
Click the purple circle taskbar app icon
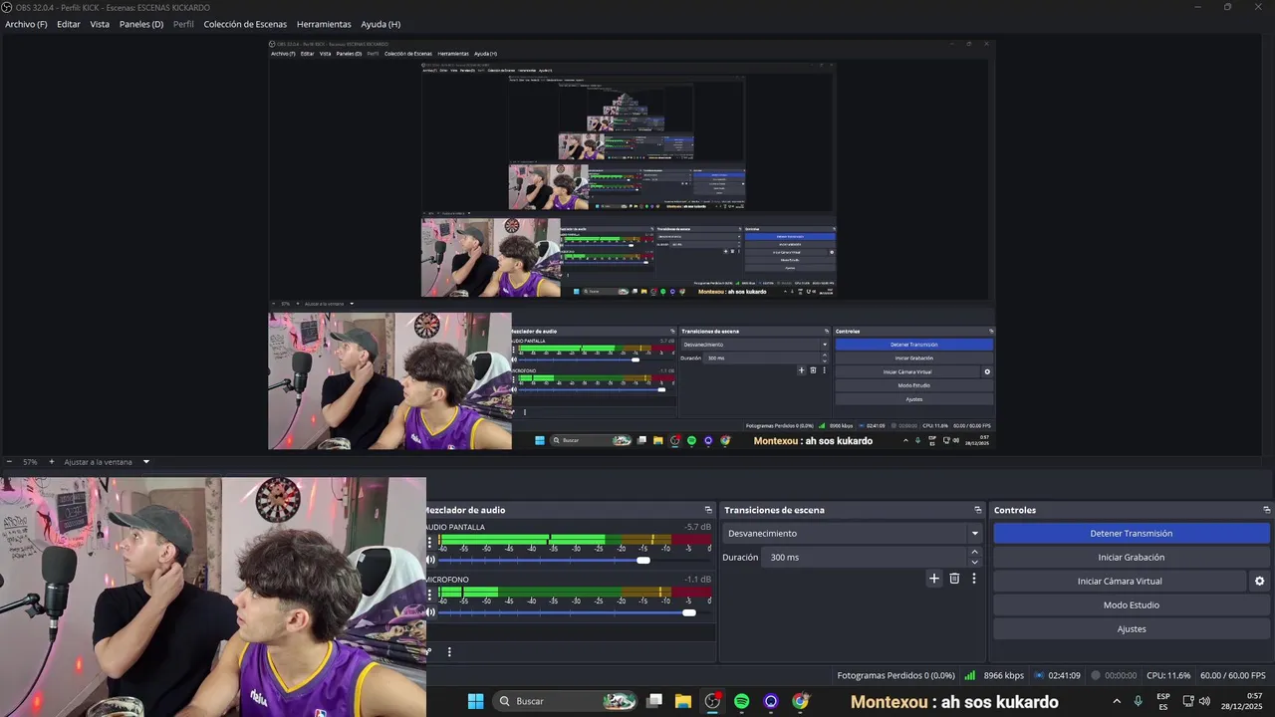pos(770,701)
